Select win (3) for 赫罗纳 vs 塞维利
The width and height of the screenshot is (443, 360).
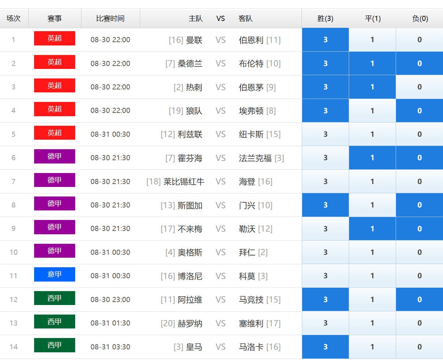click(x=325, y=323)
